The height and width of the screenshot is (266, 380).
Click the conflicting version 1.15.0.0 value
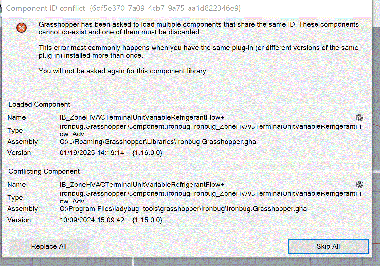click(x=147, y=220)
